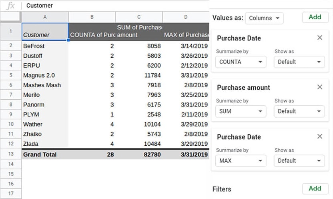Click the Zhatko customer cell
Screen dimensions: 333x199
point(45,134)
